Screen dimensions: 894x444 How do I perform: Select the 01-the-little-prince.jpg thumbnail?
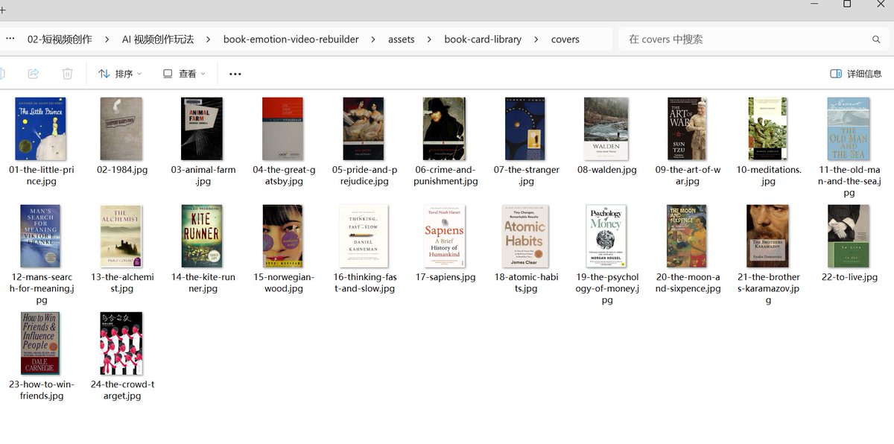click(x=40, y=129)
